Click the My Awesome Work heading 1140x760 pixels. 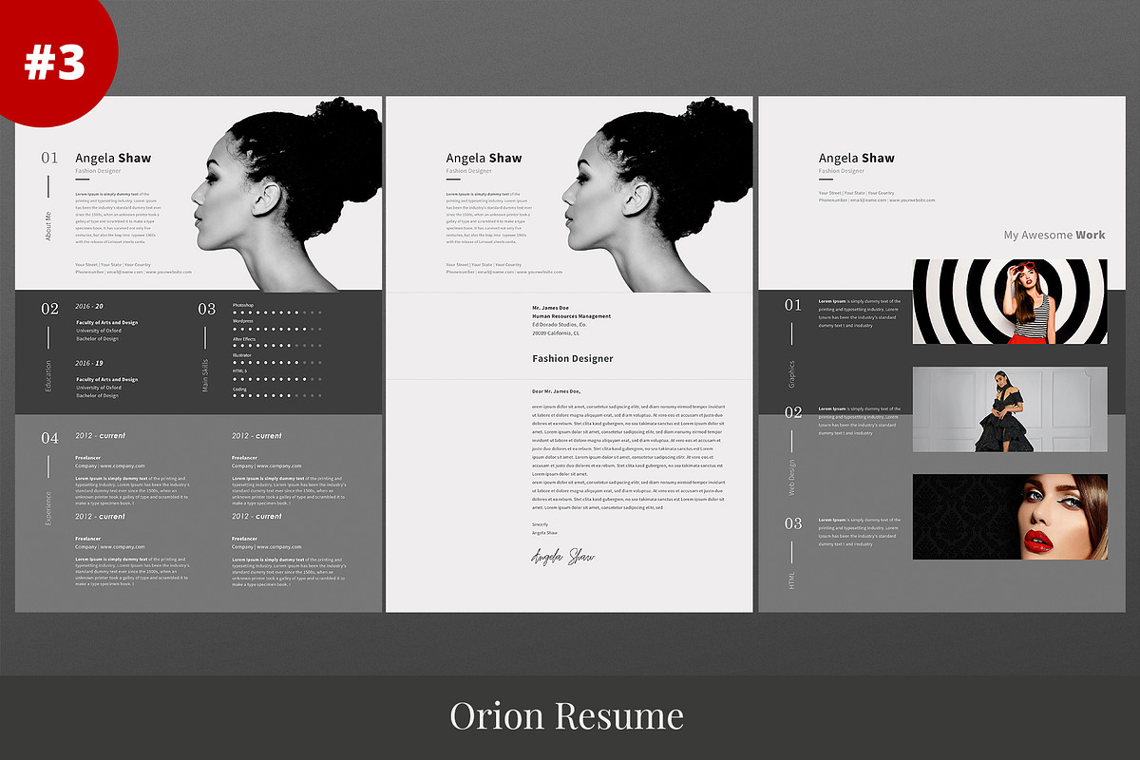click(1054, 235)
